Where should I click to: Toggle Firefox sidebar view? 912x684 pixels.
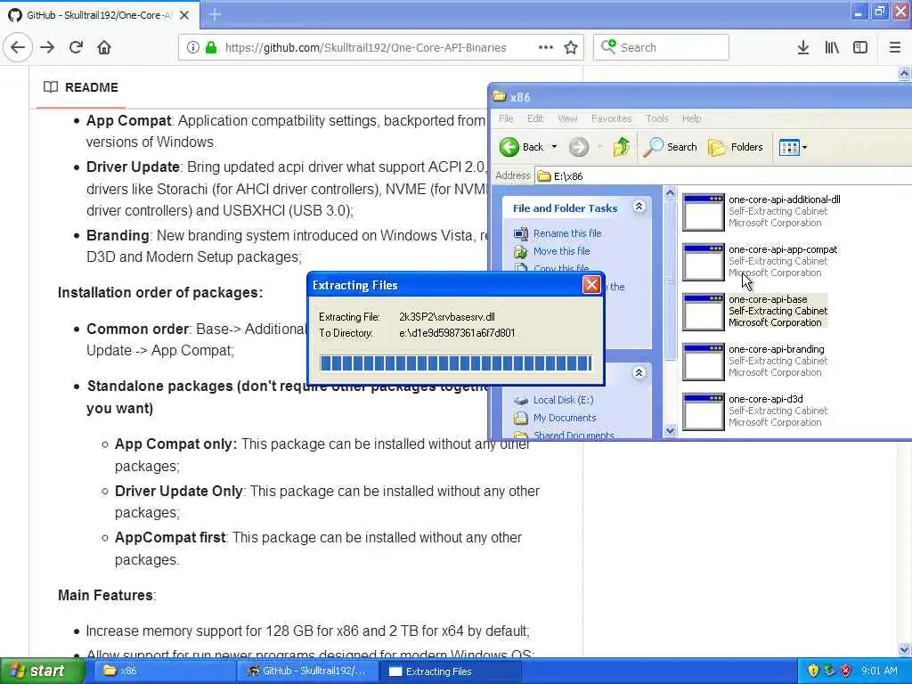pos(860,48)
